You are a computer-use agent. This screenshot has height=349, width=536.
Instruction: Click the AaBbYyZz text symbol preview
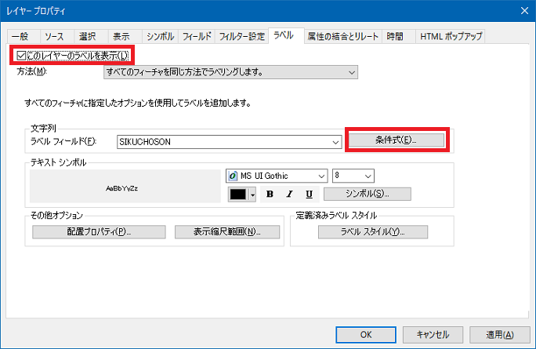tap(125, 186)
